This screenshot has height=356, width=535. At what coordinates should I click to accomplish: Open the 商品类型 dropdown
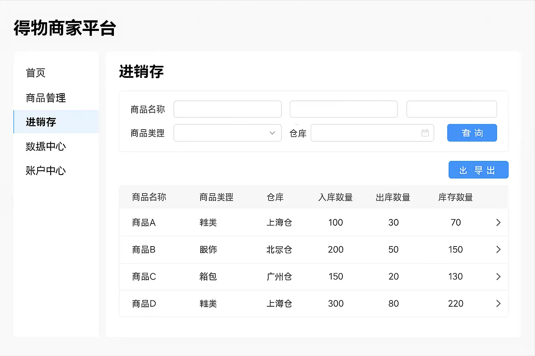point(227,133)
